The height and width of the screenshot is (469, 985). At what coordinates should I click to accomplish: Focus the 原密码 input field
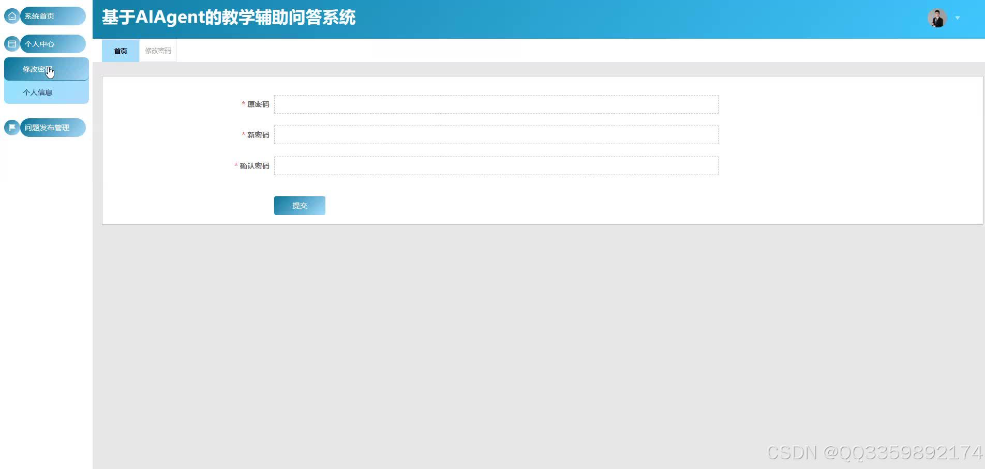(x=496, y=104)
